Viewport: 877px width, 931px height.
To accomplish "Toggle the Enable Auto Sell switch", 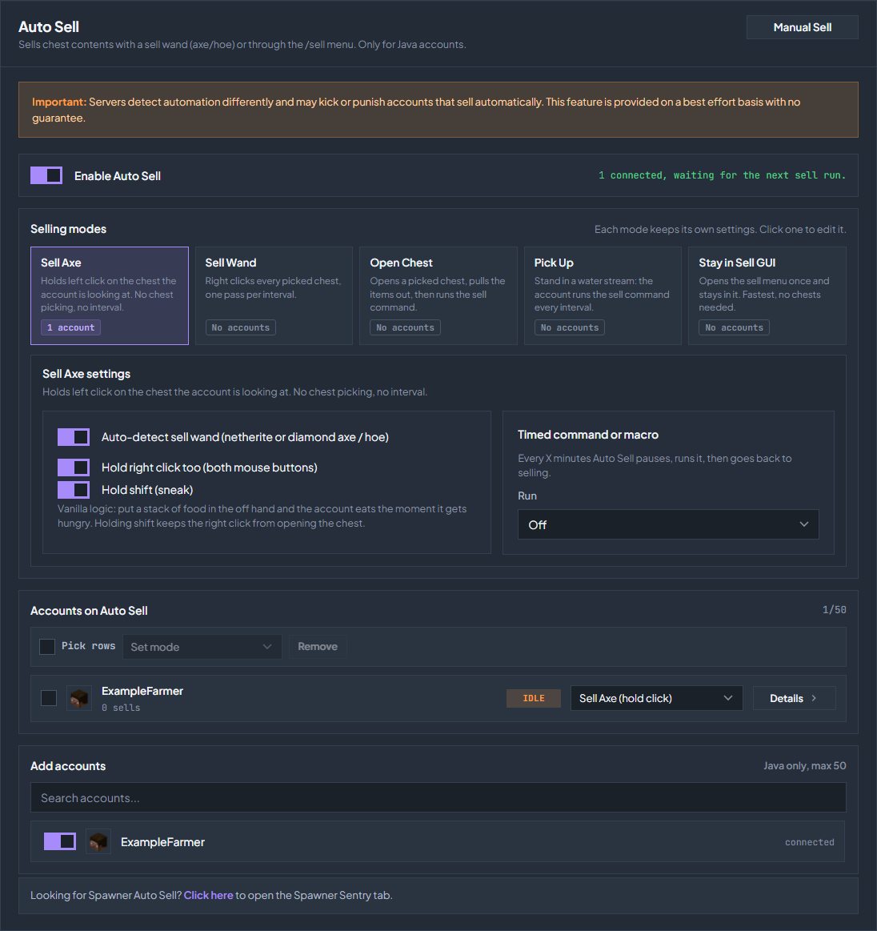I will pos(46,175).
